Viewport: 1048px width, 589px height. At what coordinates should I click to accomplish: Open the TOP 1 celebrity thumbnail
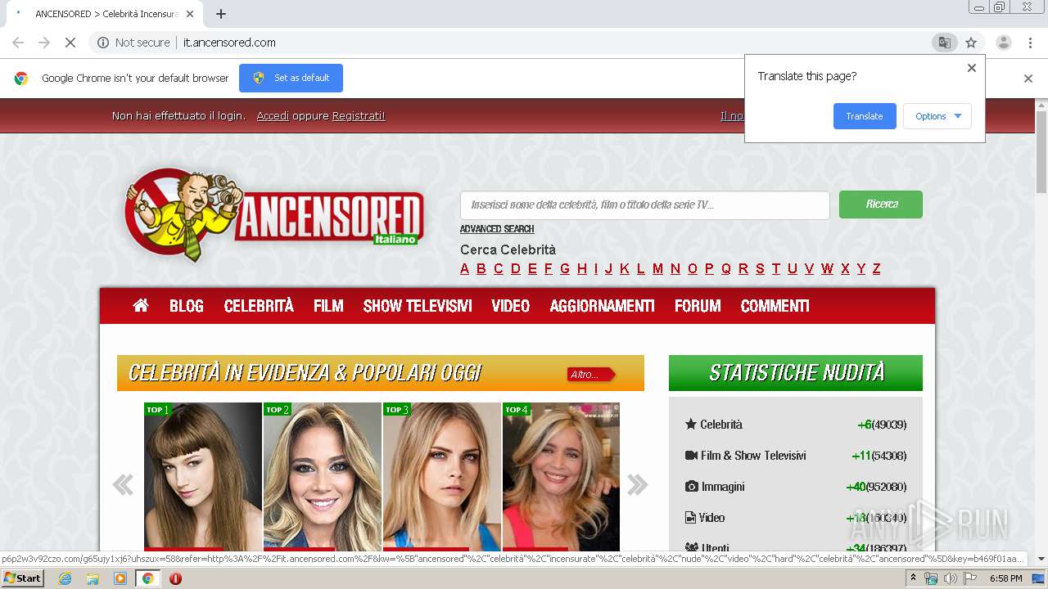pyautogui.click(x=203, y=477)
